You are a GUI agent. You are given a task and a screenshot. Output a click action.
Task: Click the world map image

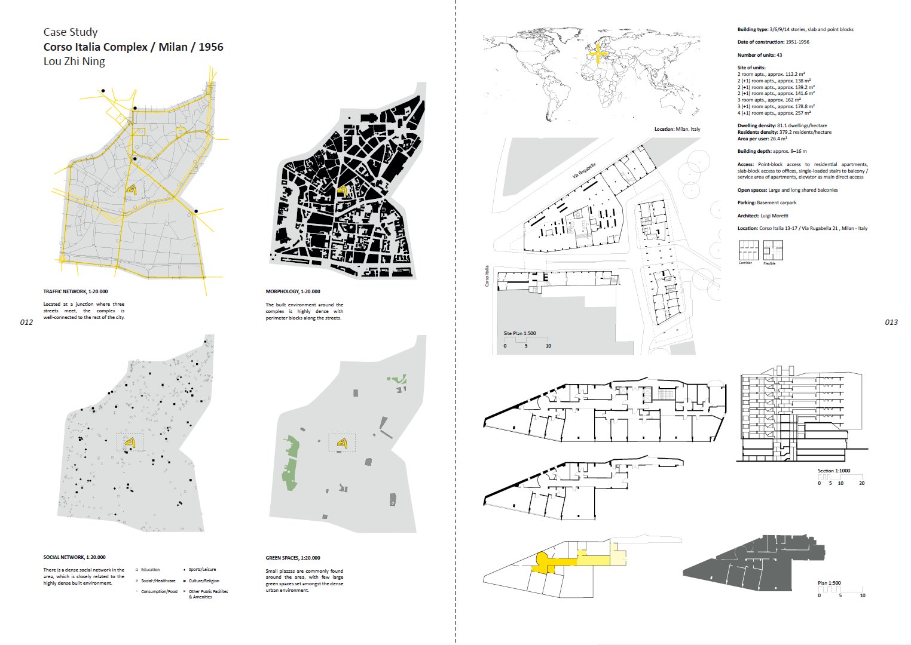pos(592,75)
